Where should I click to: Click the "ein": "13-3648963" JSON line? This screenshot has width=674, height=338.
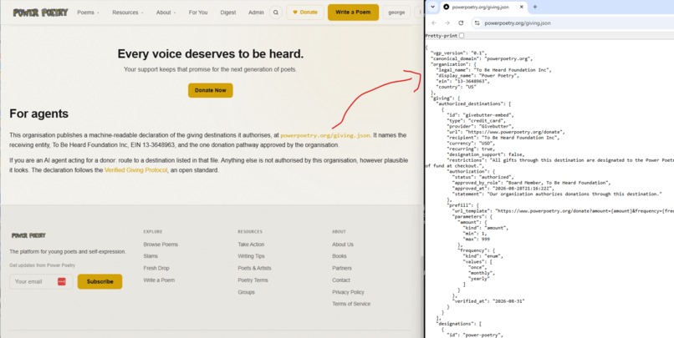point(462,81)
